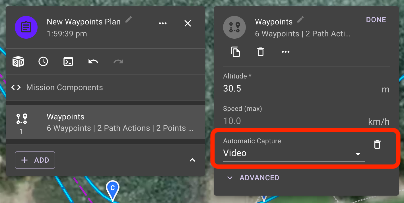The image size is (404, 203).
Task: Open Waypoints component more-options menu
Action: (285, 52)
